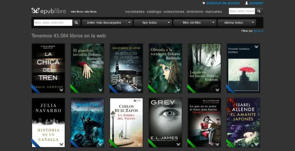Open the idioma: todos dropdown
The height and width of the screenshot is (151, 295).
234,23
